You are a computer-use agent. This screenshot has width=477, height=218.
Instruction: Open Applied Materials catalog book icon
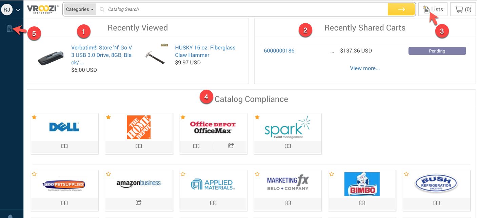(x=213, y=203)
